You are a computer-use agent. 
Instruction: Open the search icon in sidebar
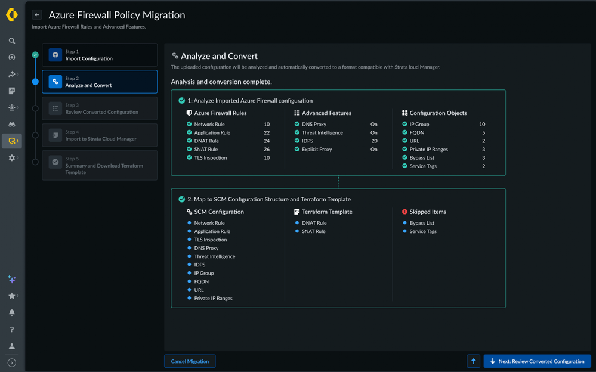click(x=12, y=41)
